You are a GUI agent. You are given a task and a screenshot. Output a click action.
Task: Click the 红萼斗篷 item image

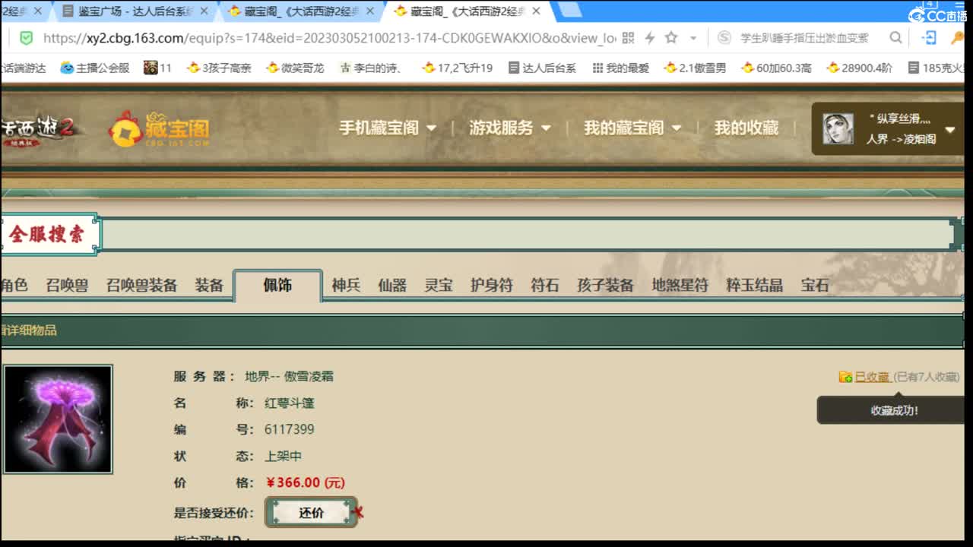(x=58, y=419)
